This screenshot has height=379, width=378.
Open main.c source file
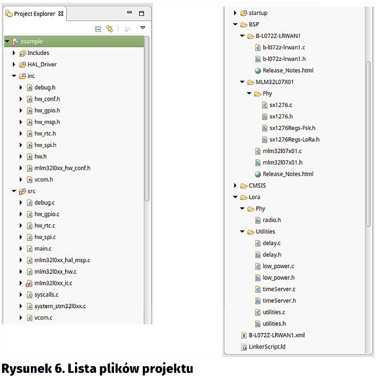tap(43, 249)
